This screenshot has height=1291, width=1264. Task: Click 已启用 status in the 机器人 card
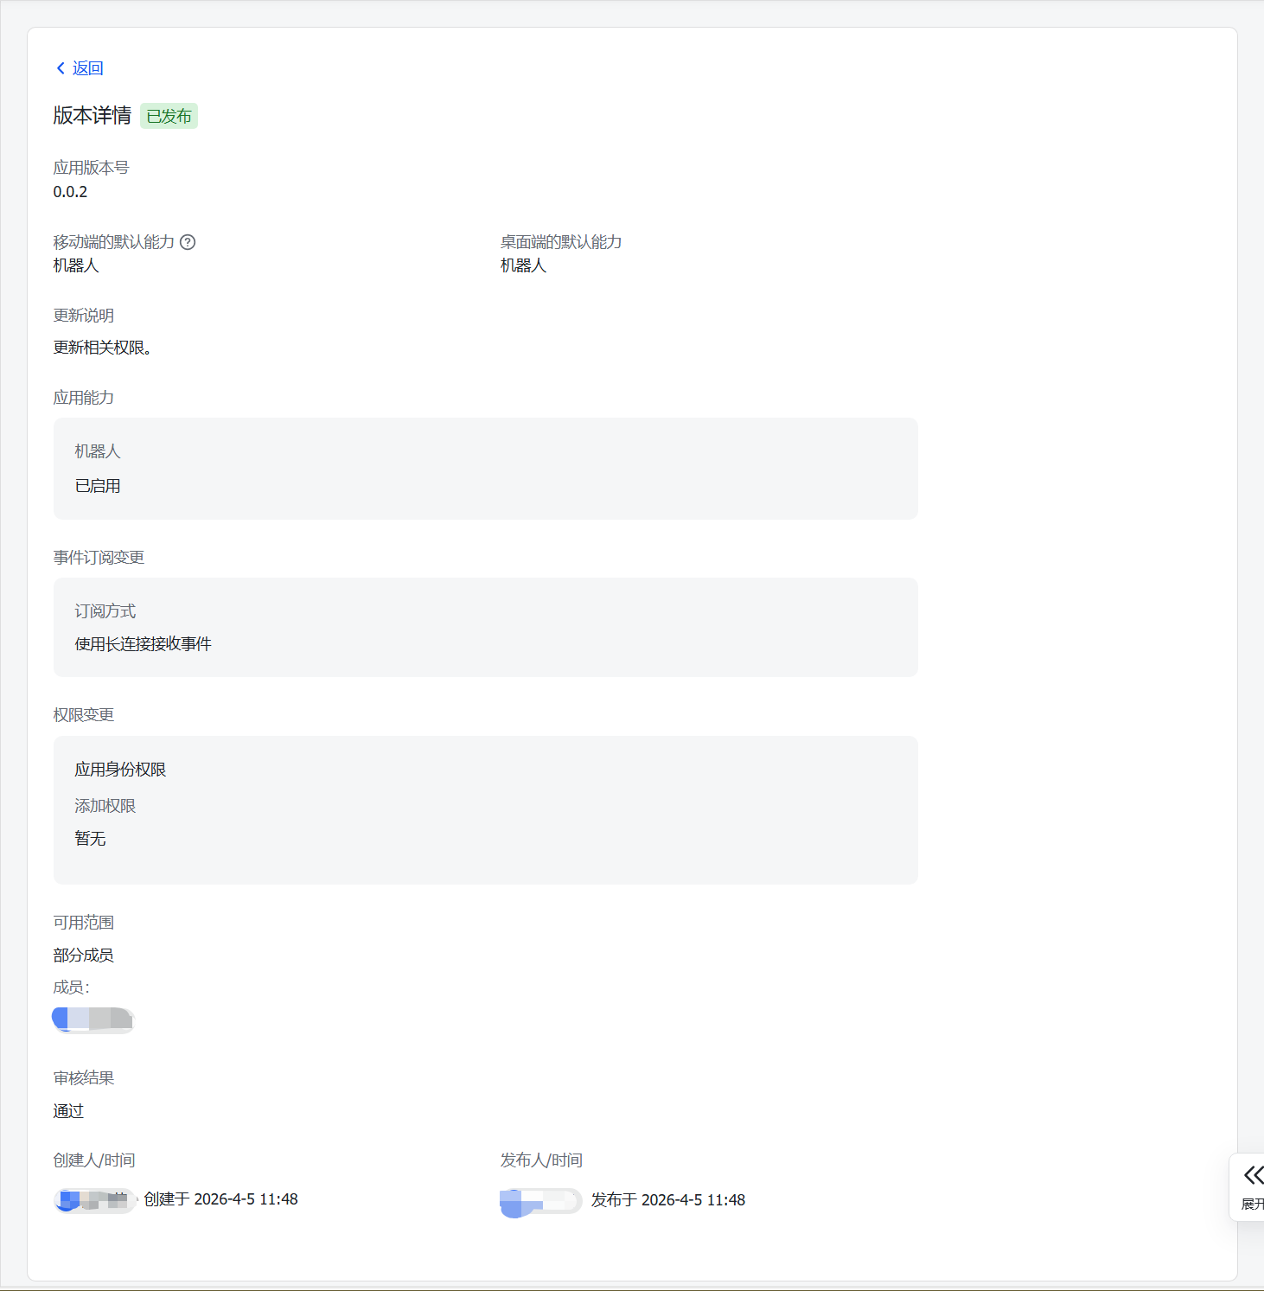pos(98,486)
